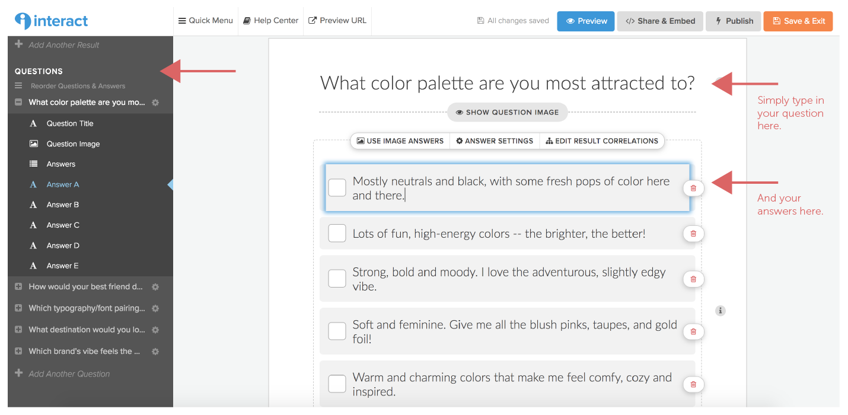Open the Help Center
Viewport: 848px width, 415px height.
270,20
